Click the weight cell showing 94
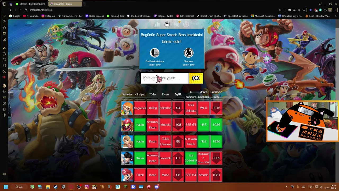339x191 pixels. pos(178,108)
